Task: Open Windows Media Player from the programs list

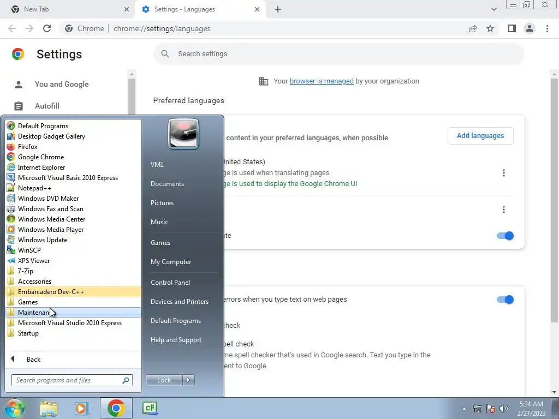Action: pos(74,229)
